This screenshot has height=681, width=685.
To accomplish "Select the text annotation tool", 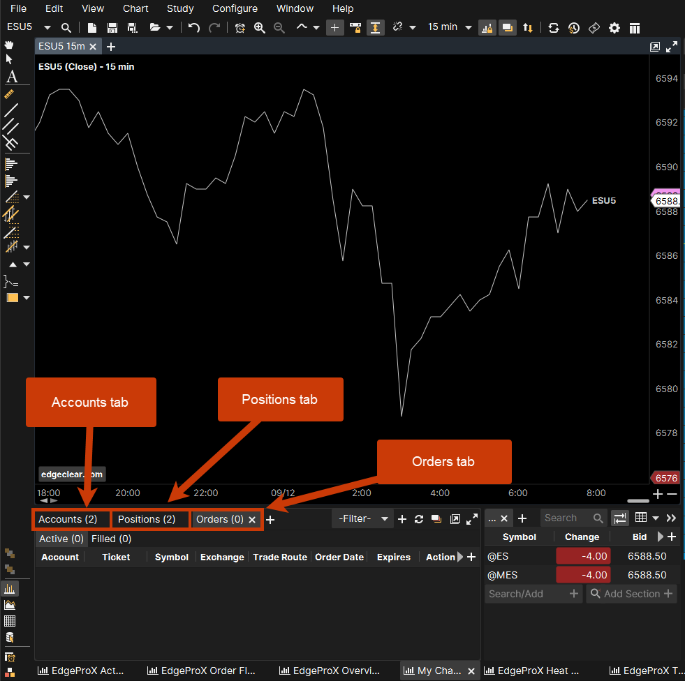I will coord(11,77).
